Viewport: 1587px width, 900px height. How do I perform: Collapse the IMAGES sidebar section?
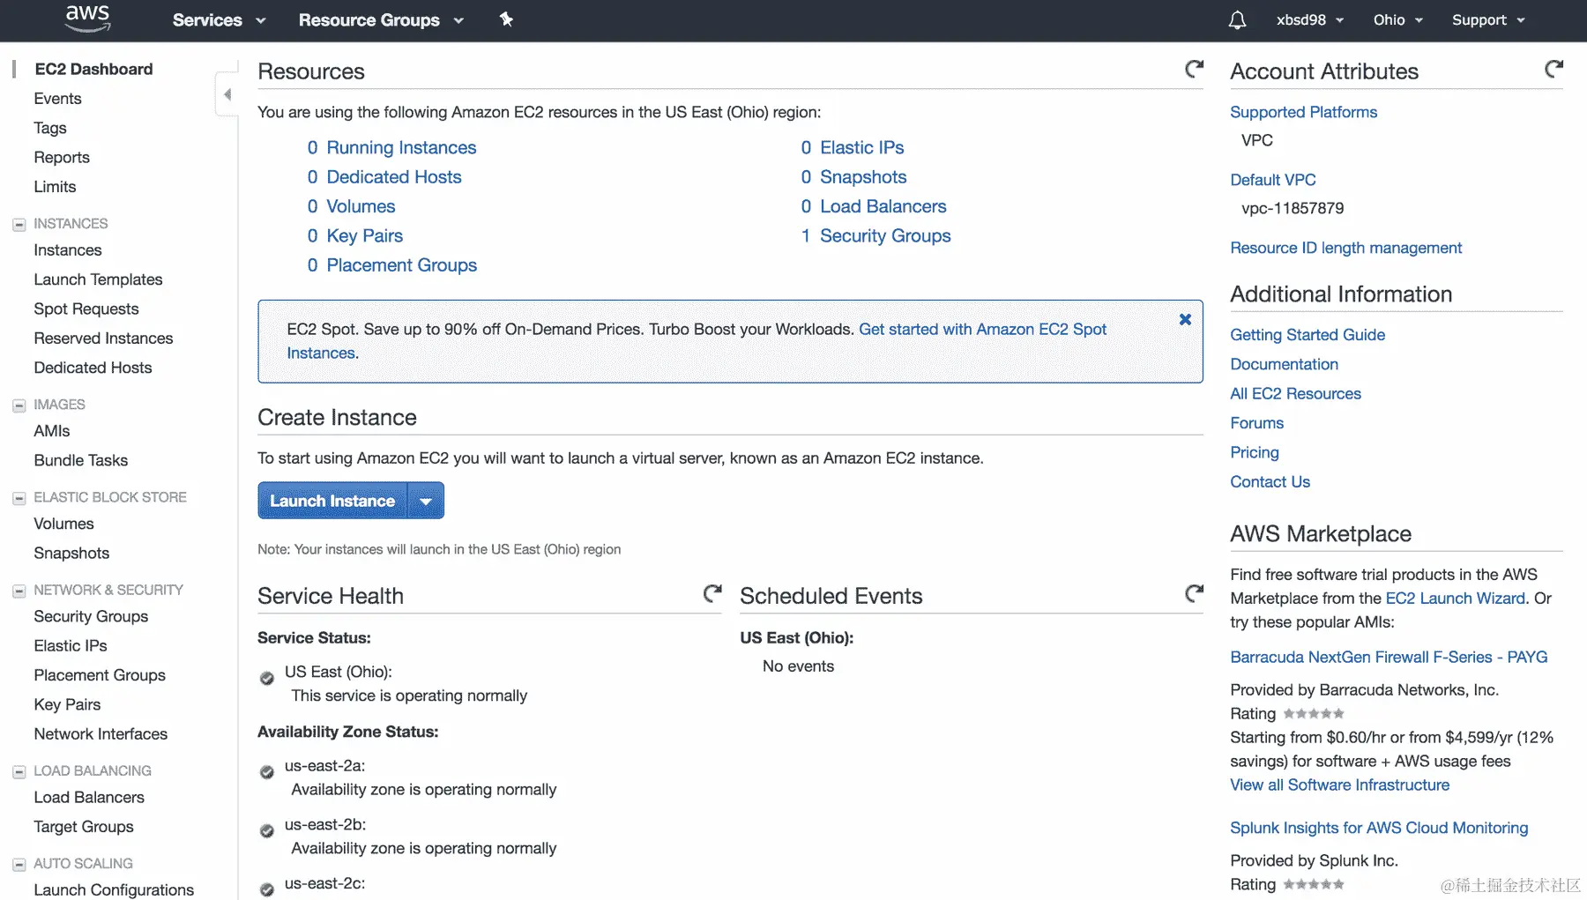pos(19,405)
